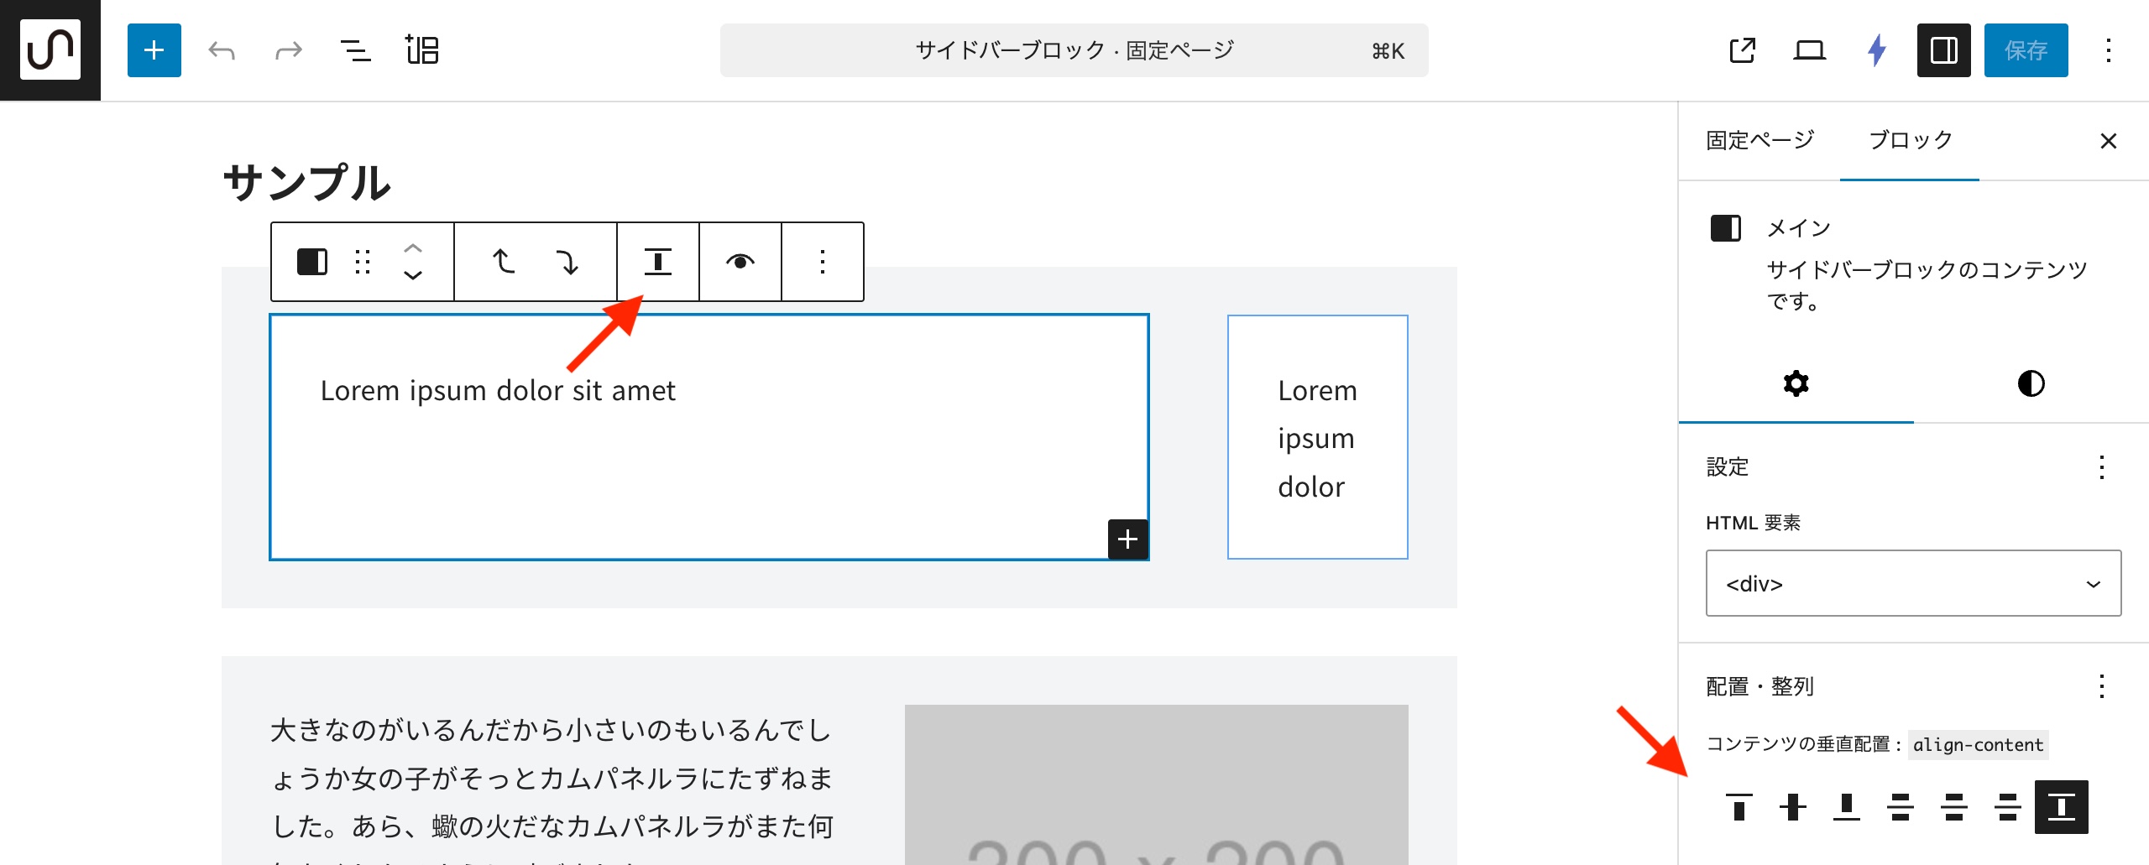
Task: Click the blue block inserter plus button
Action: coord(154,50)
